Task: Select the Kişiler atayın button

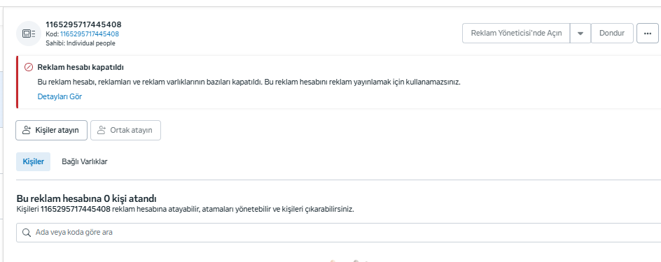Action: 51,131
